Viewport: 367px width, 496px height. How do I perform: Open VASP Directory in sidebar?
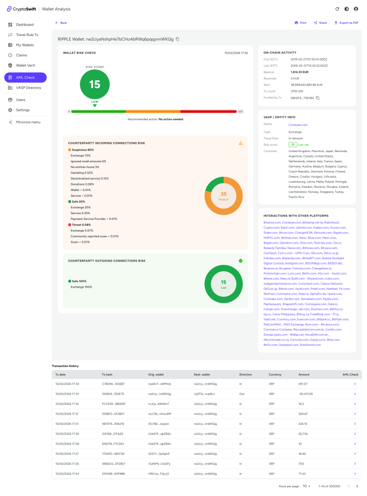[28, 88]
